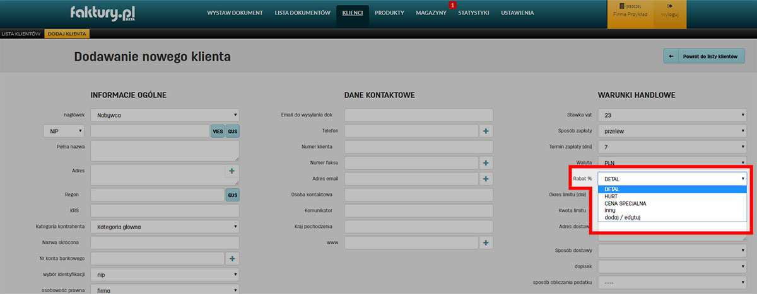The image size is (757, 294).
Task: Open the PRODUKTY menu
Action: tap(389, 13)
